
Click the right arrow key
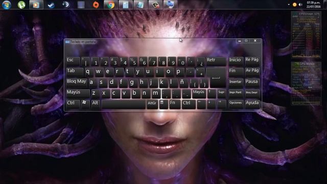pos(221,104)
